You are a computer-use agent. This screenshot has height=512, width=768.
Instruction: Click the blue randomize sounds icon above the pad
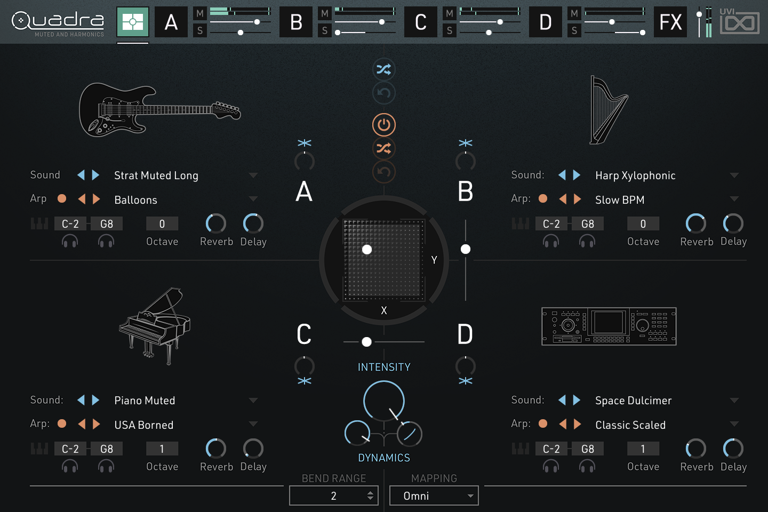pos(384,69)
